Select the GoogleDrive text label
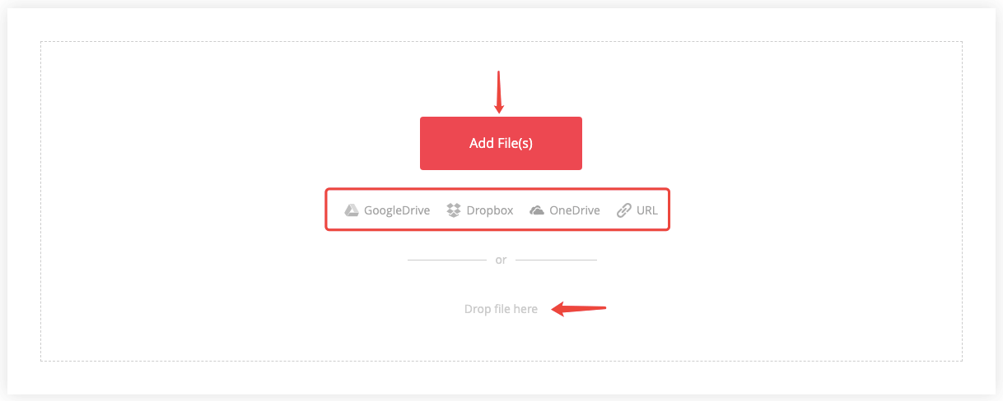 click(397, 210)
